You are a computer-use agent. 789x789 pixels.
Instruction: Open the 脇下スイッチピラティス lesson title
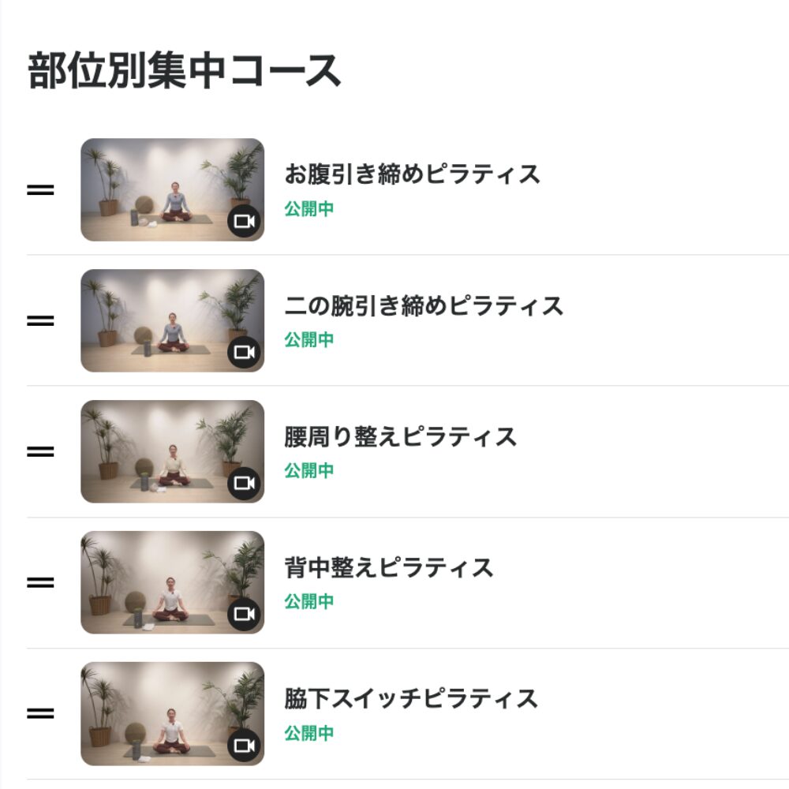[411, 698]
